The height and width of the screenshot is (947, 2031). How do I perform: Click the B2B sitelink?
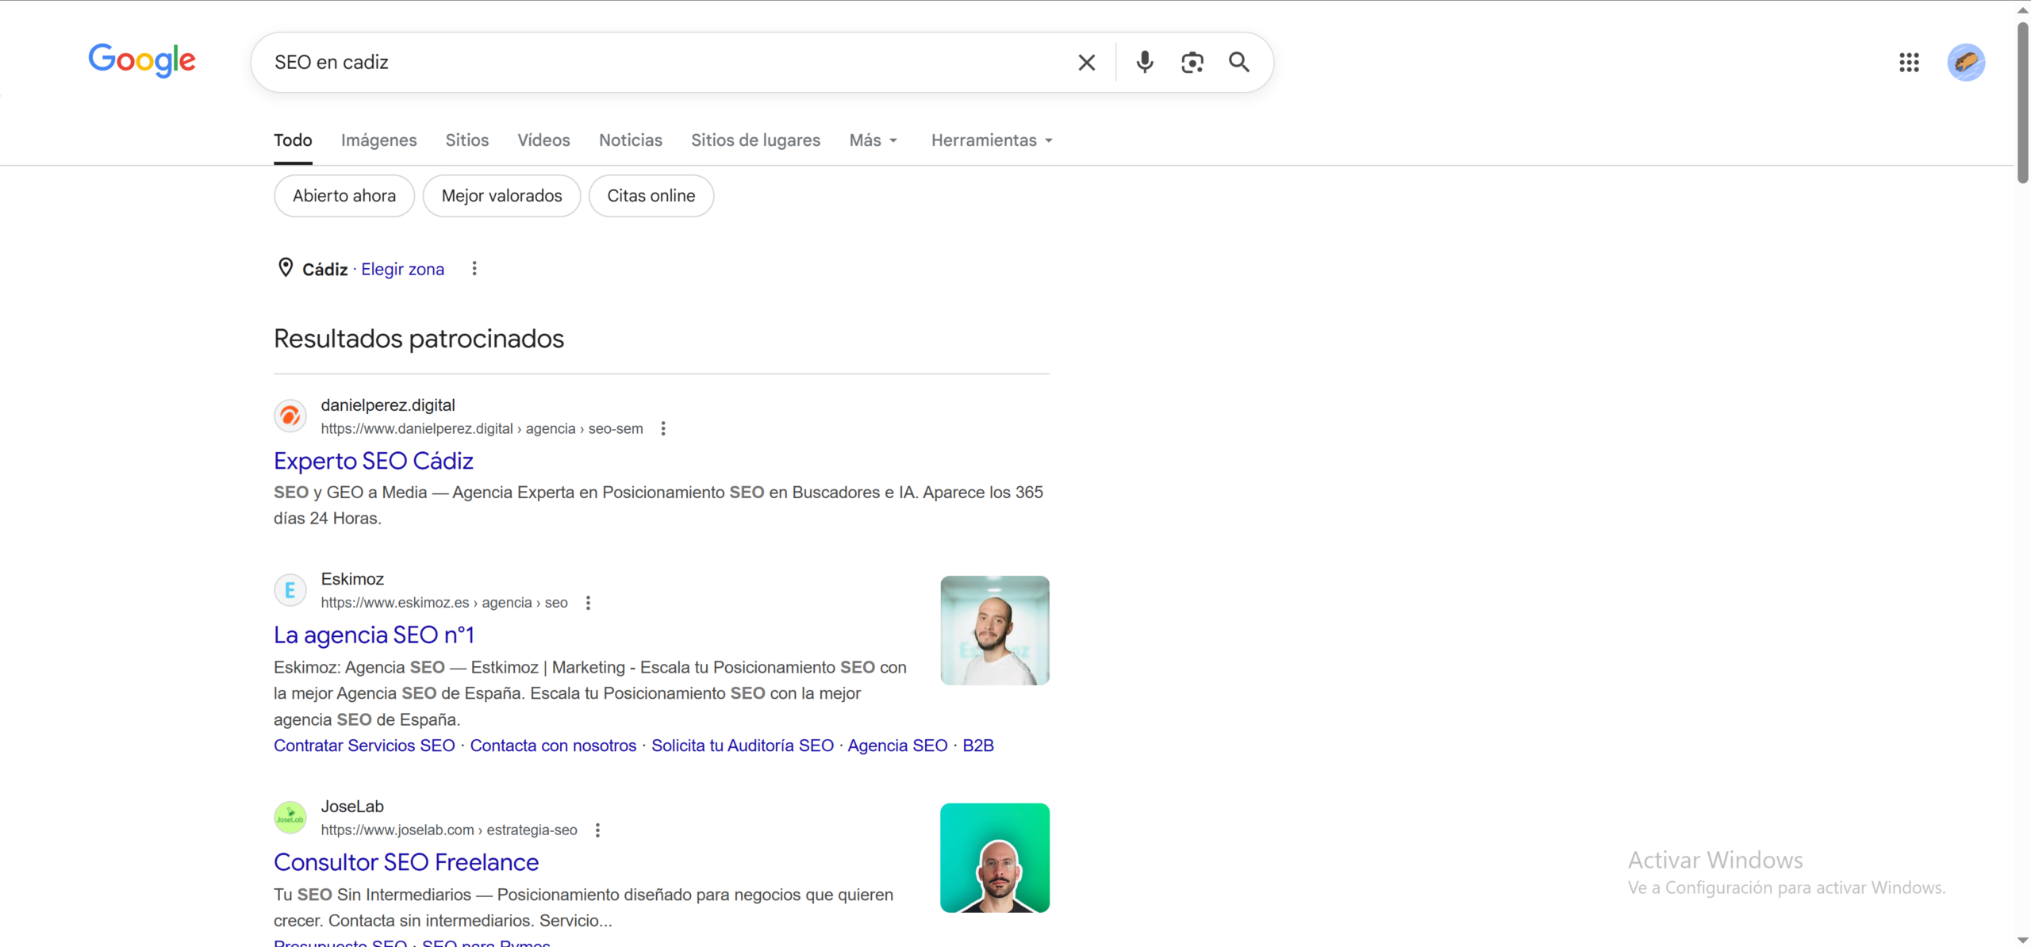[x=978, y=746]
